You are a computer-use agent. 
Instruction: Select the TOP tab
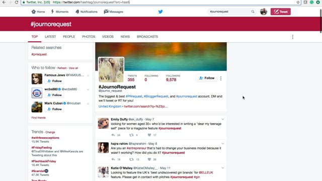pos(35,37)
